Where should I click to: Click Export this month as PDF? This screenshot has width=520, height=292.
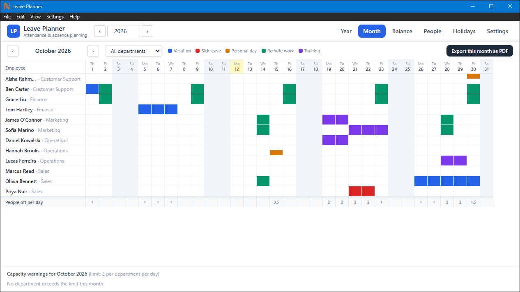[480, 51]
